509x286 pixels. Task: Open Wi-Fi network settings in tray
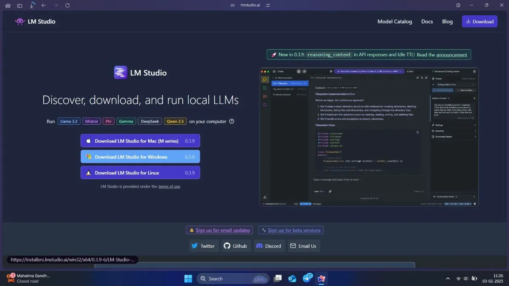(459, 279)
